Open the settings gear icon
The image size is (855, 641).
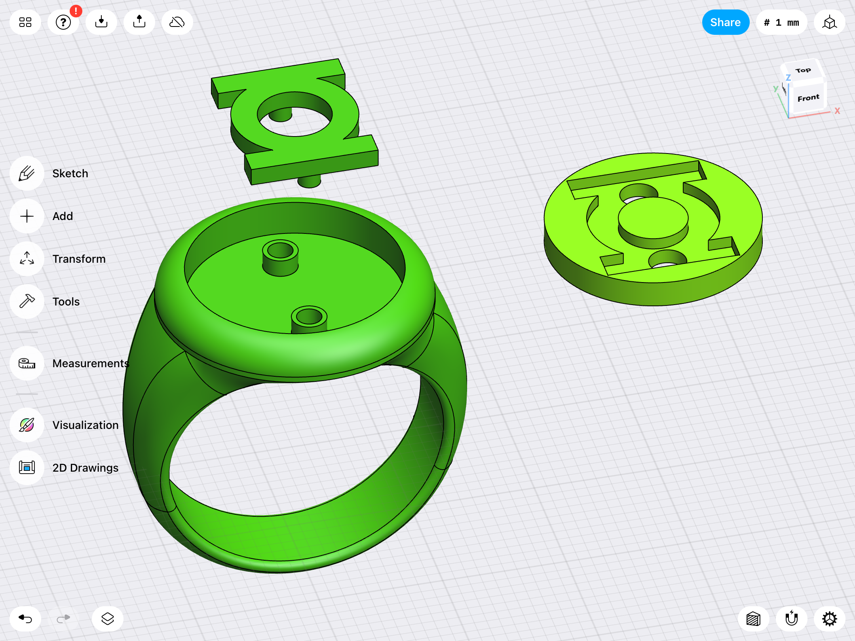point(830,619)
